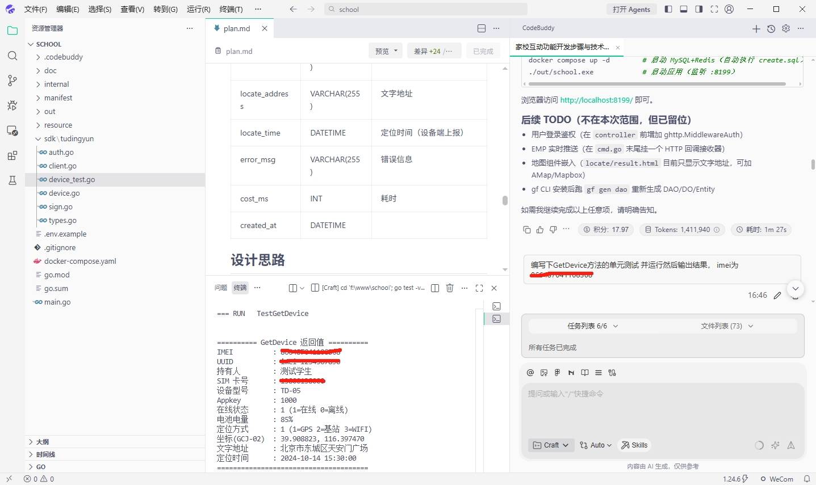
Task: Toggle the primary sidebar layout button
Action: pos(668,9)
